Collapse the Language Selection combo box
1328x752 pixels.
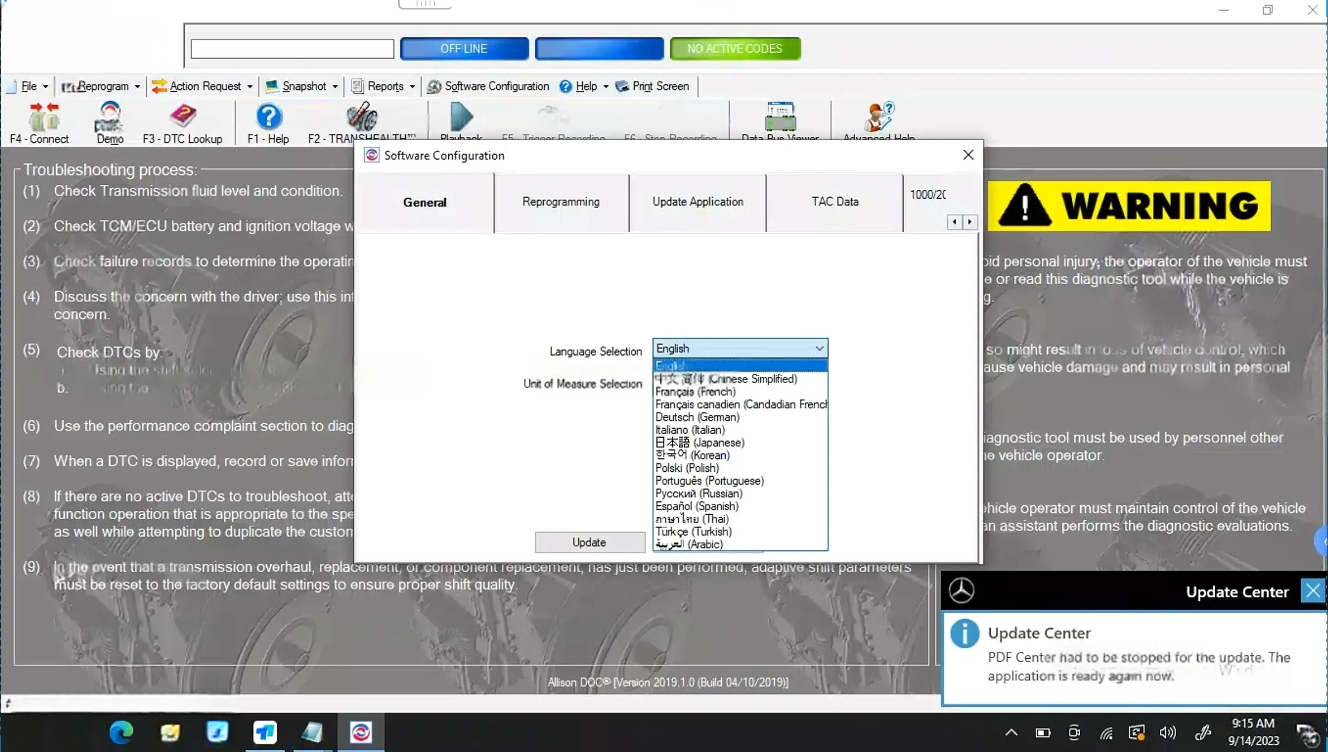(x=819, y=348)
